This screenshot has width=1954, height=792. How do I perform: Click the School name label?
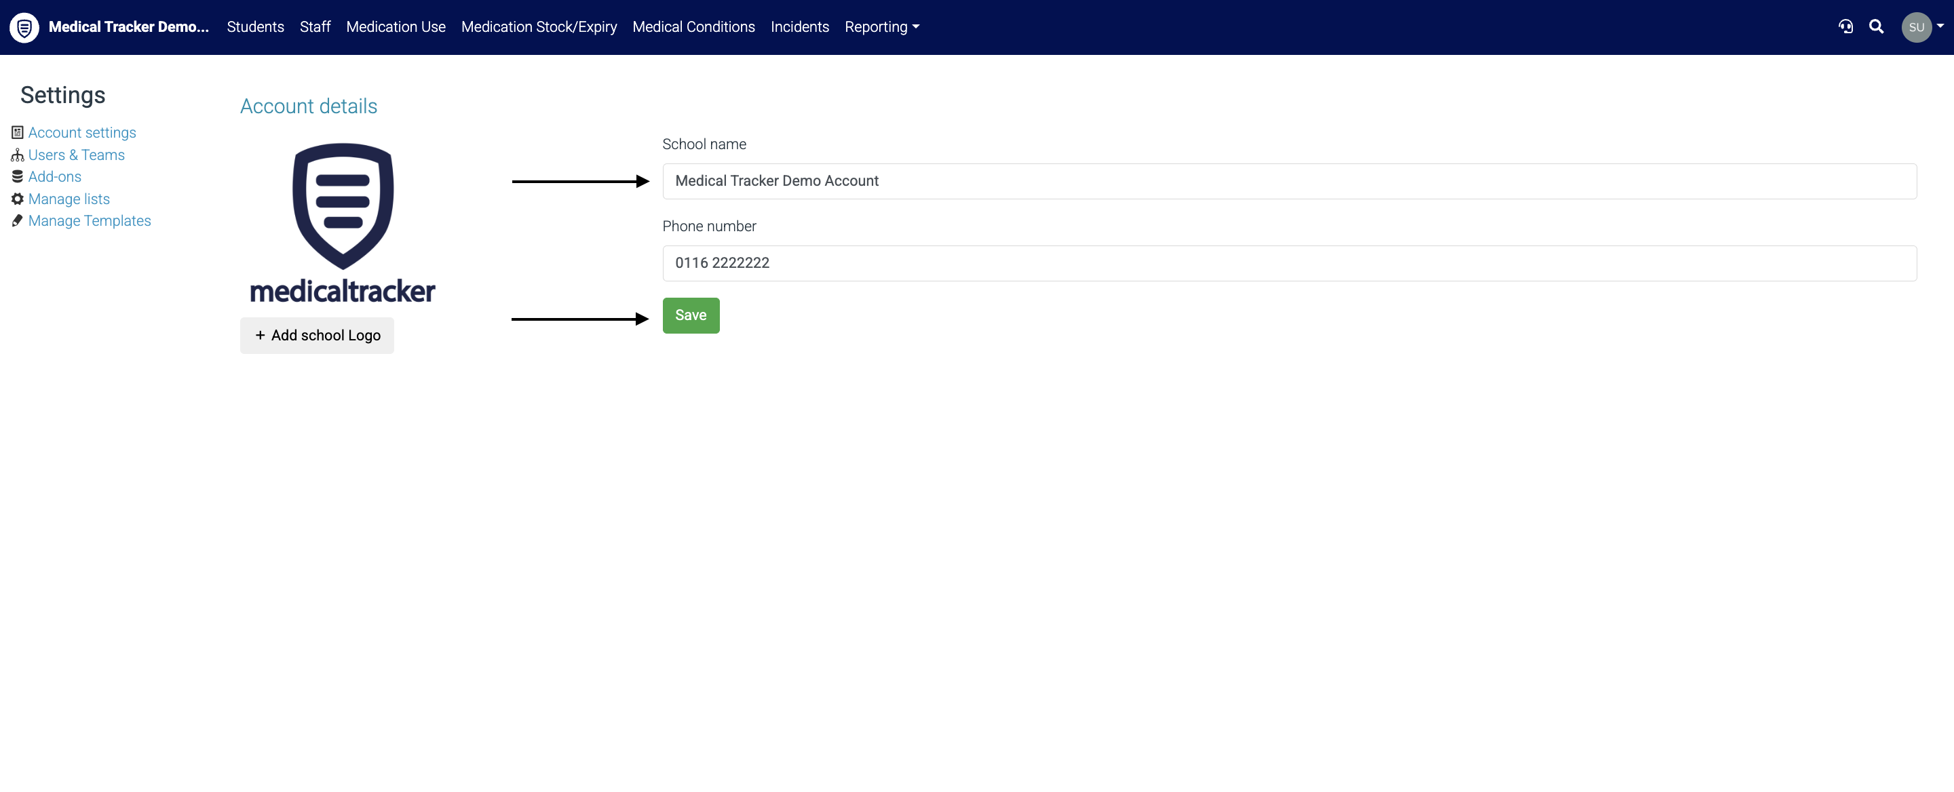click(704, 144)
